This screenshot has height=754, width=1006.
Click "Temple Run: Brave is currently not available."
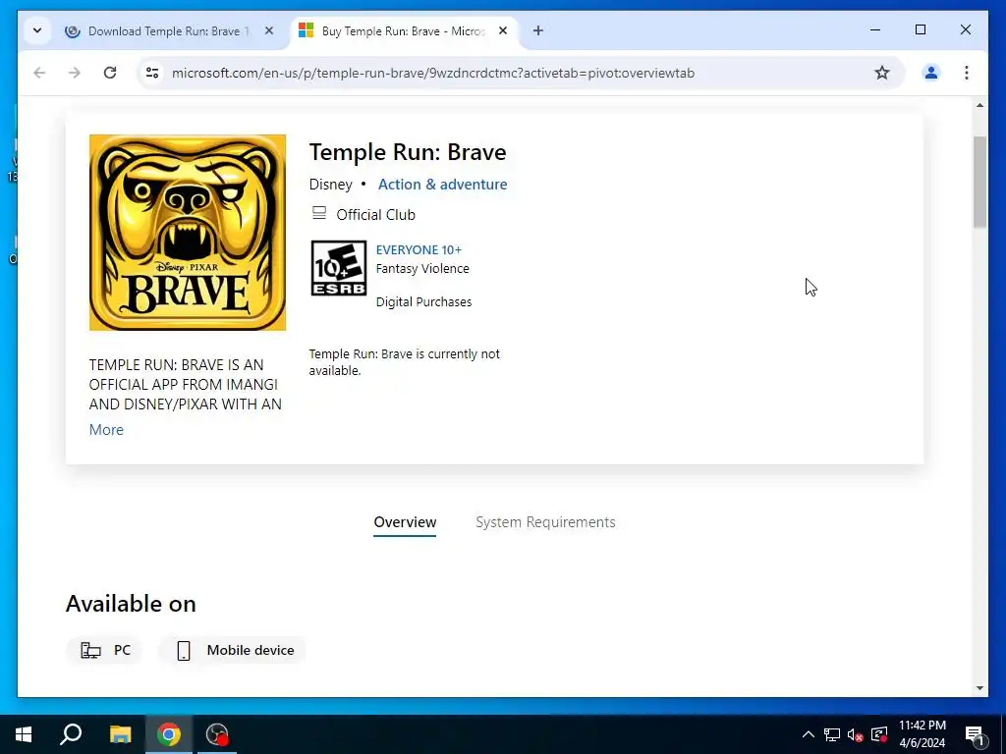pos(404,362)
